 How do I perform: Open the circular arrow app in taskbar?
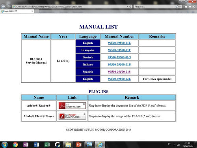[x=58, y=145]
